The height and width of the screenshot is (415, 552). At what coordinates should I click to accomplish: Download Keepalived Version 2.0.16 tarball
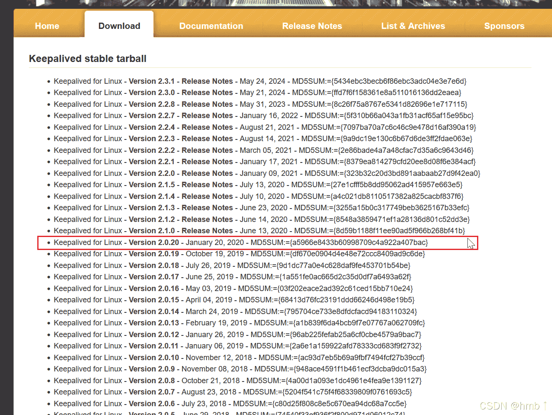click(x=154, y=289)
